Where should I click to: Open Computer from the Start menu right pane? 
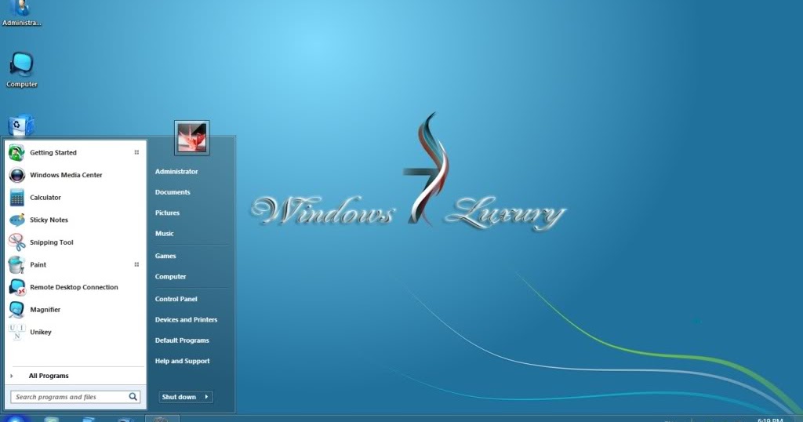tap(170, 277)
